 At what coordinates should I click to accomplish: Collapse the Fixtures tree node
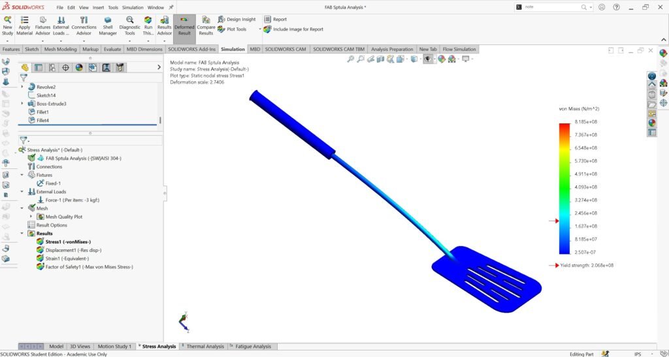tap(22, 175)
